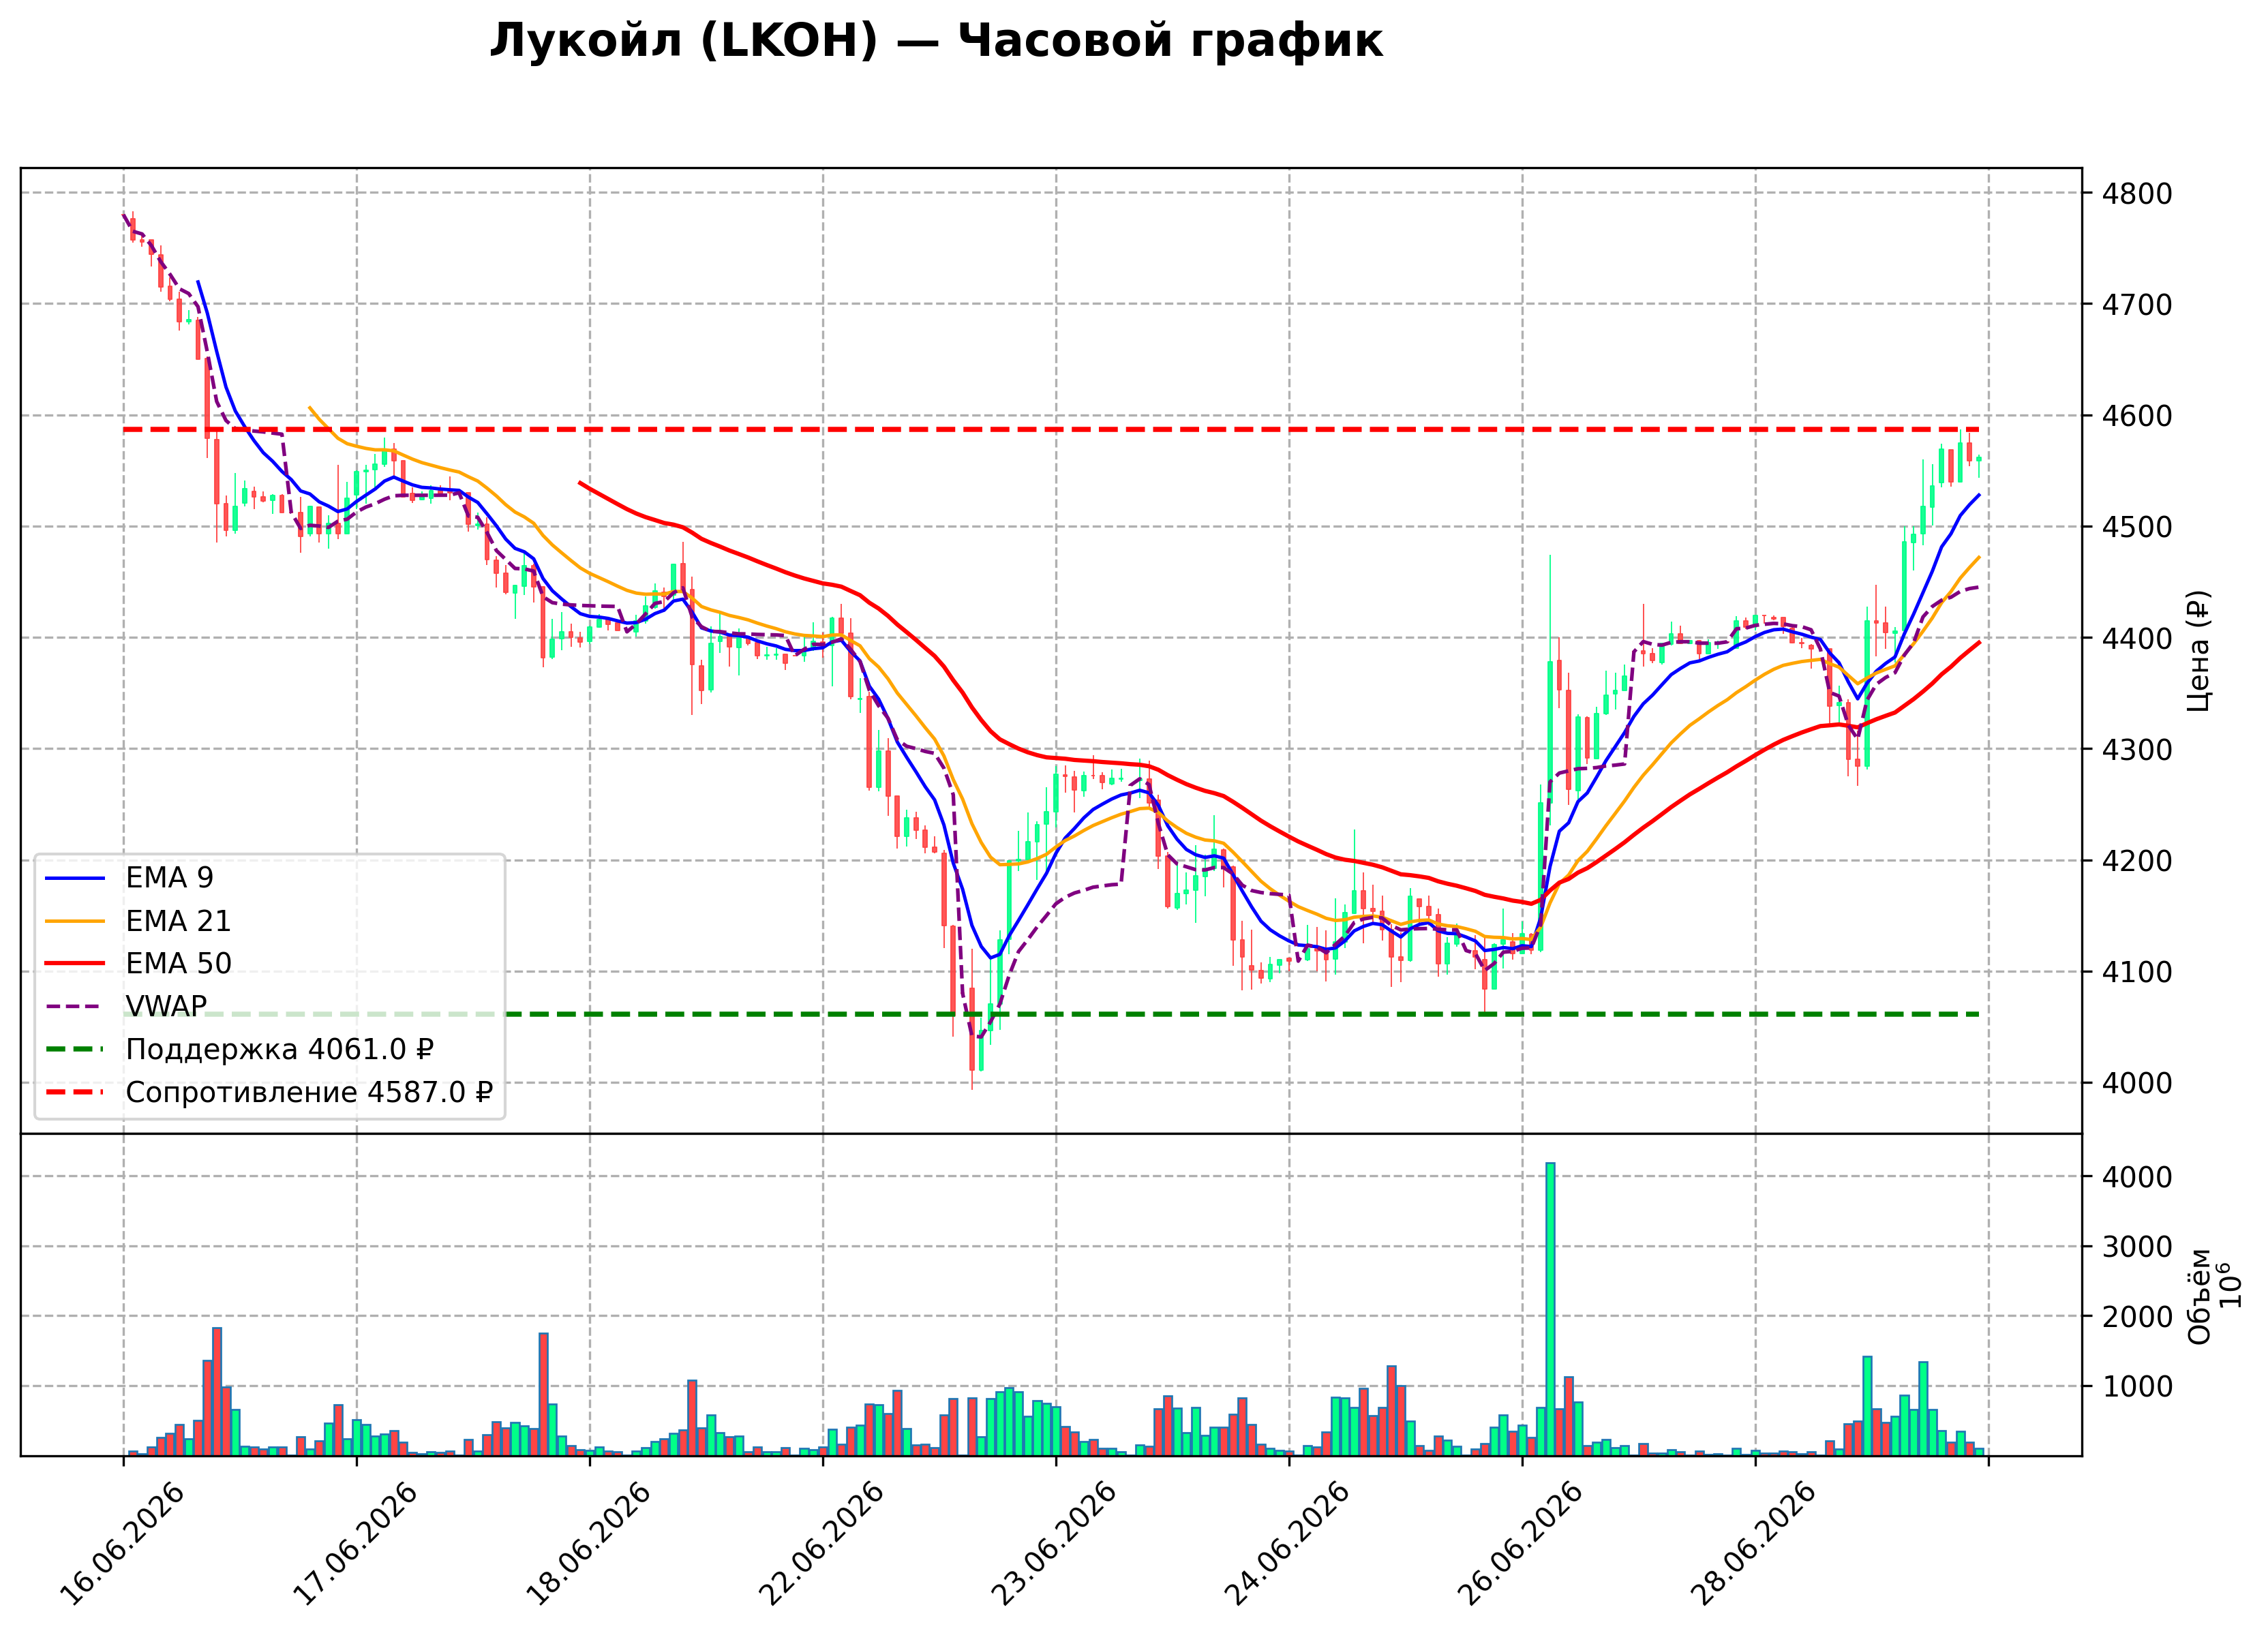This screenshot has width=2268, height=1631.
Task: Pick the blue EMA 9 line sample in legend
Action: click(75, 879)
